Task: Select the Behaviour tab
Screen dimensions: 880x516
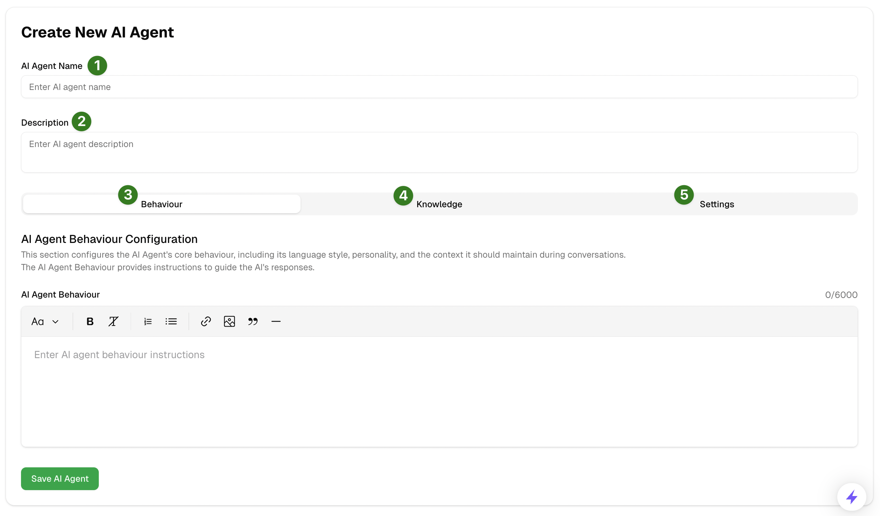Action: pos(161,204)
